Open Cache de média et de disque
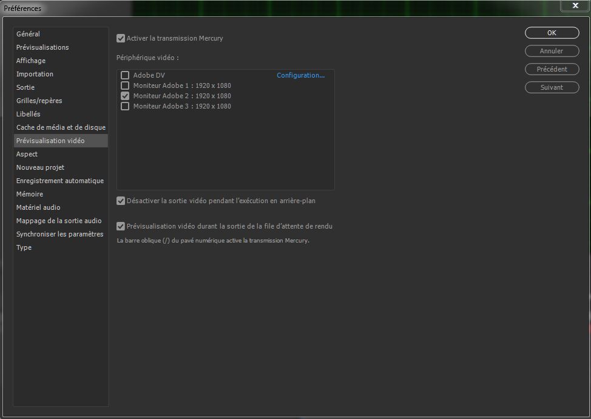This screenshot has height=419, width=591. click(x=61, y=127)
